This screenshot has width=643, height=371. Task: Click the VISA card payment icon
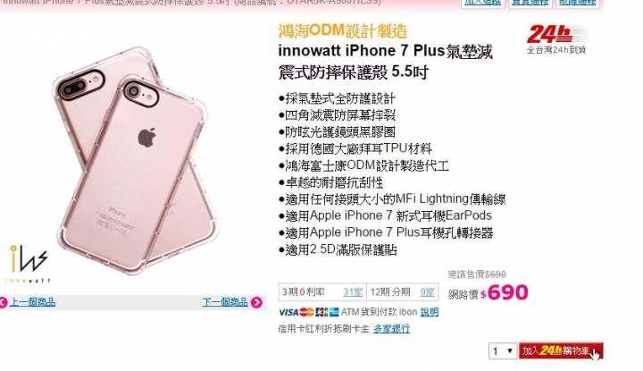point(288,312)
